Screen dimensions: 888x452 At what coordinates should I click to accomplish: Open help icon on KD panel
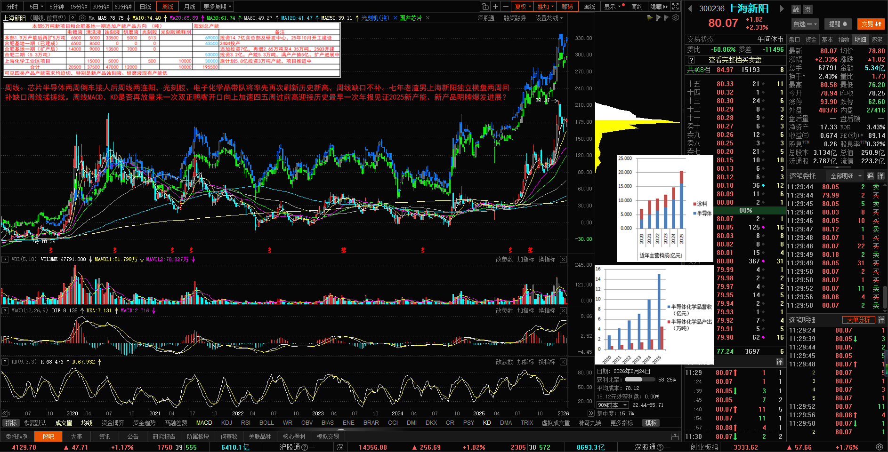(5, 362)
